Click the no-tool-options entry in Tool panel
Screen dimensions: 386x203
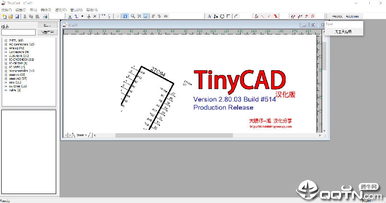point(343,32)
